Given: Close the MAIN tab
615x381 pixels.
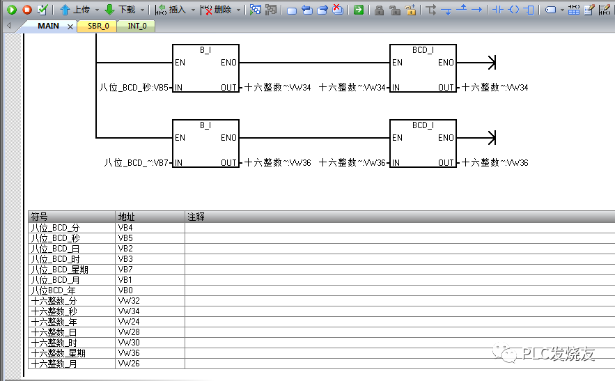Looking at the screenshot, I should pos(70,26).
